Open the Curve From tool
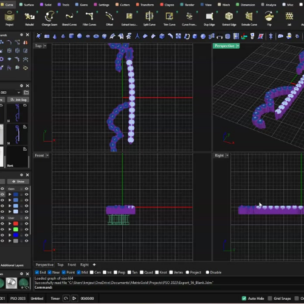Viewport: 304px width, 304px height. tap(189, 18)
